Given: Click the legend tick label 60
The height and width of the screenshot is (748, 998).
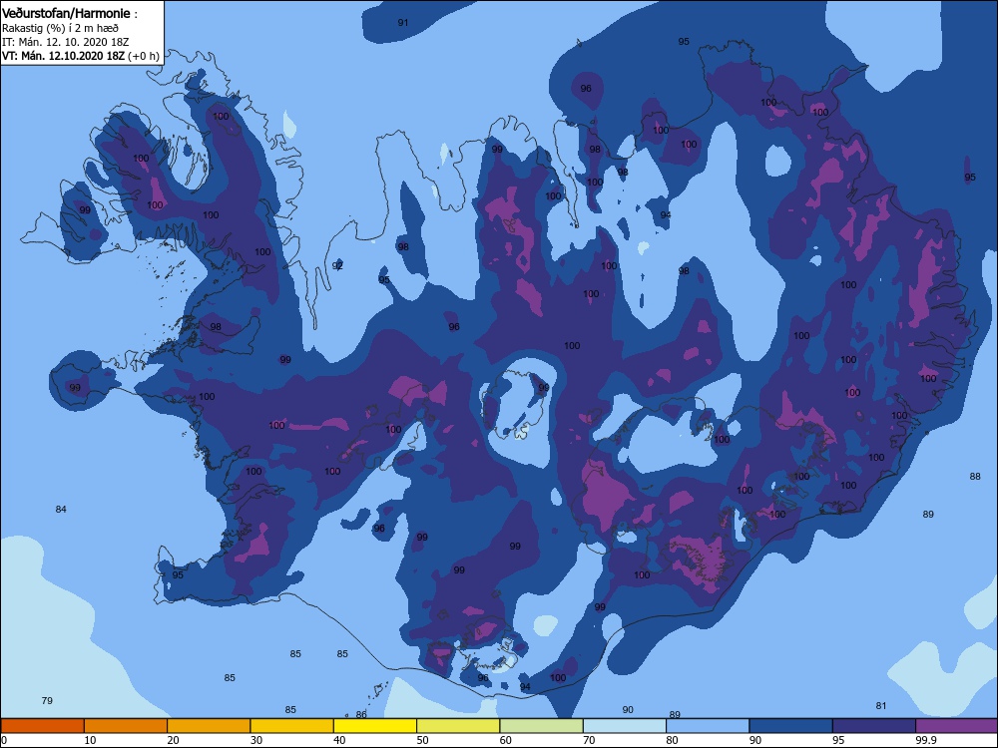Looking at the screenshot, I should click(x=506, y=740).
